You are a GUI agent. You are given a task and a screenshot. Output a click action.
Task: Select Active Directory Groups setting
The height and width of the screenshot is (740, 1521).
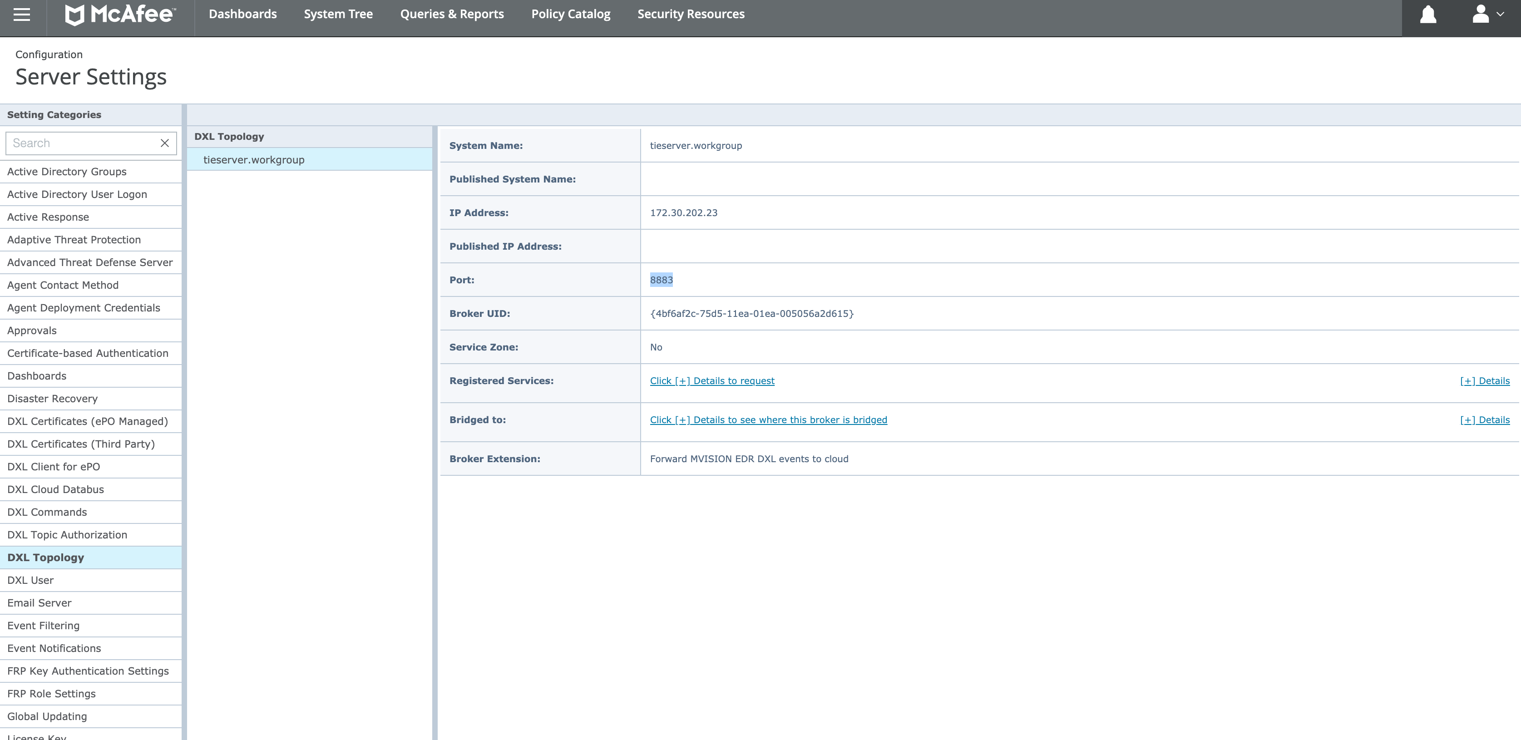point(66,172)
